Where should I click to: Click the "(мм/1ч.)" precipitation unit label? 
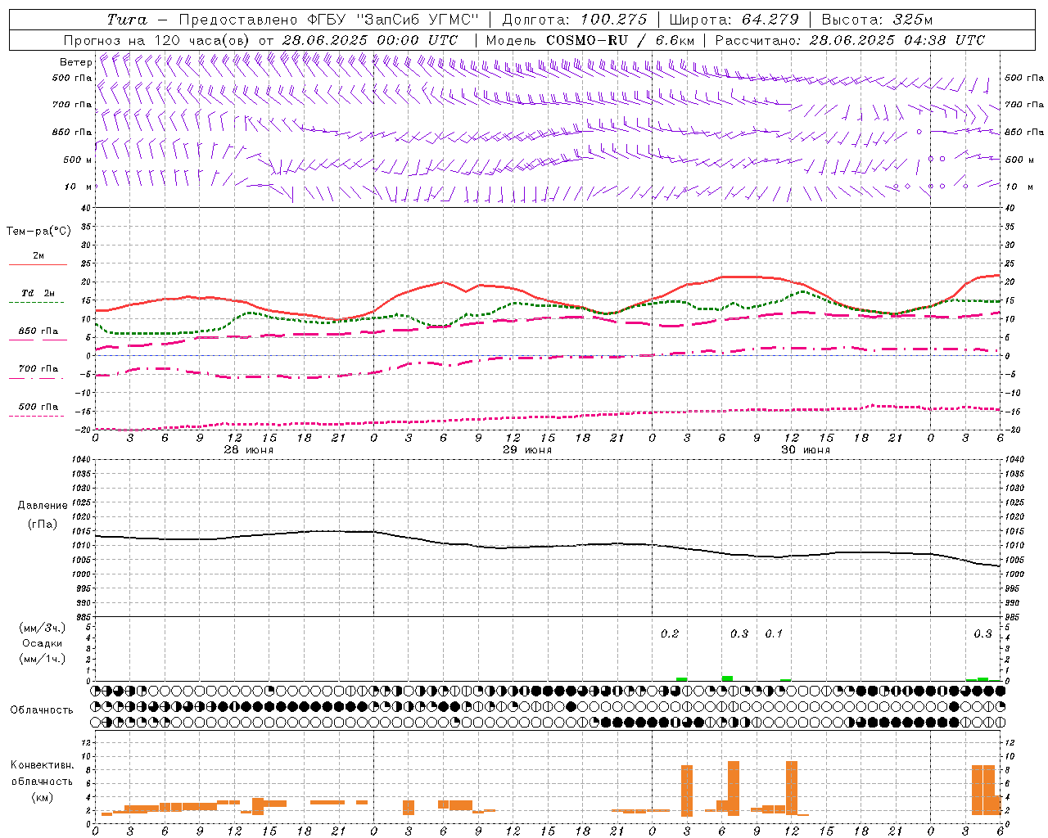pyautogui.click(x=43, y=659)
